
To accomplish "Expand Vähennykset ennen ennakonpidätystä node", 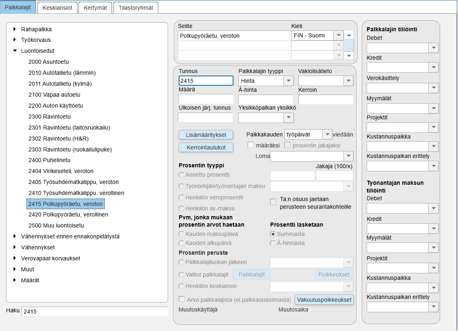I will (15, 236).
